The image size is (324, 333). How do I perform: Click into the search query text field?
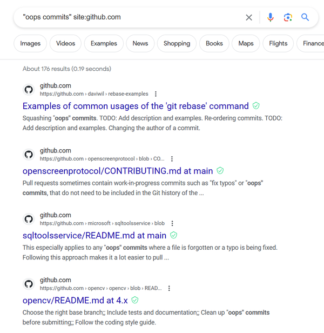[x=132, y=17]
